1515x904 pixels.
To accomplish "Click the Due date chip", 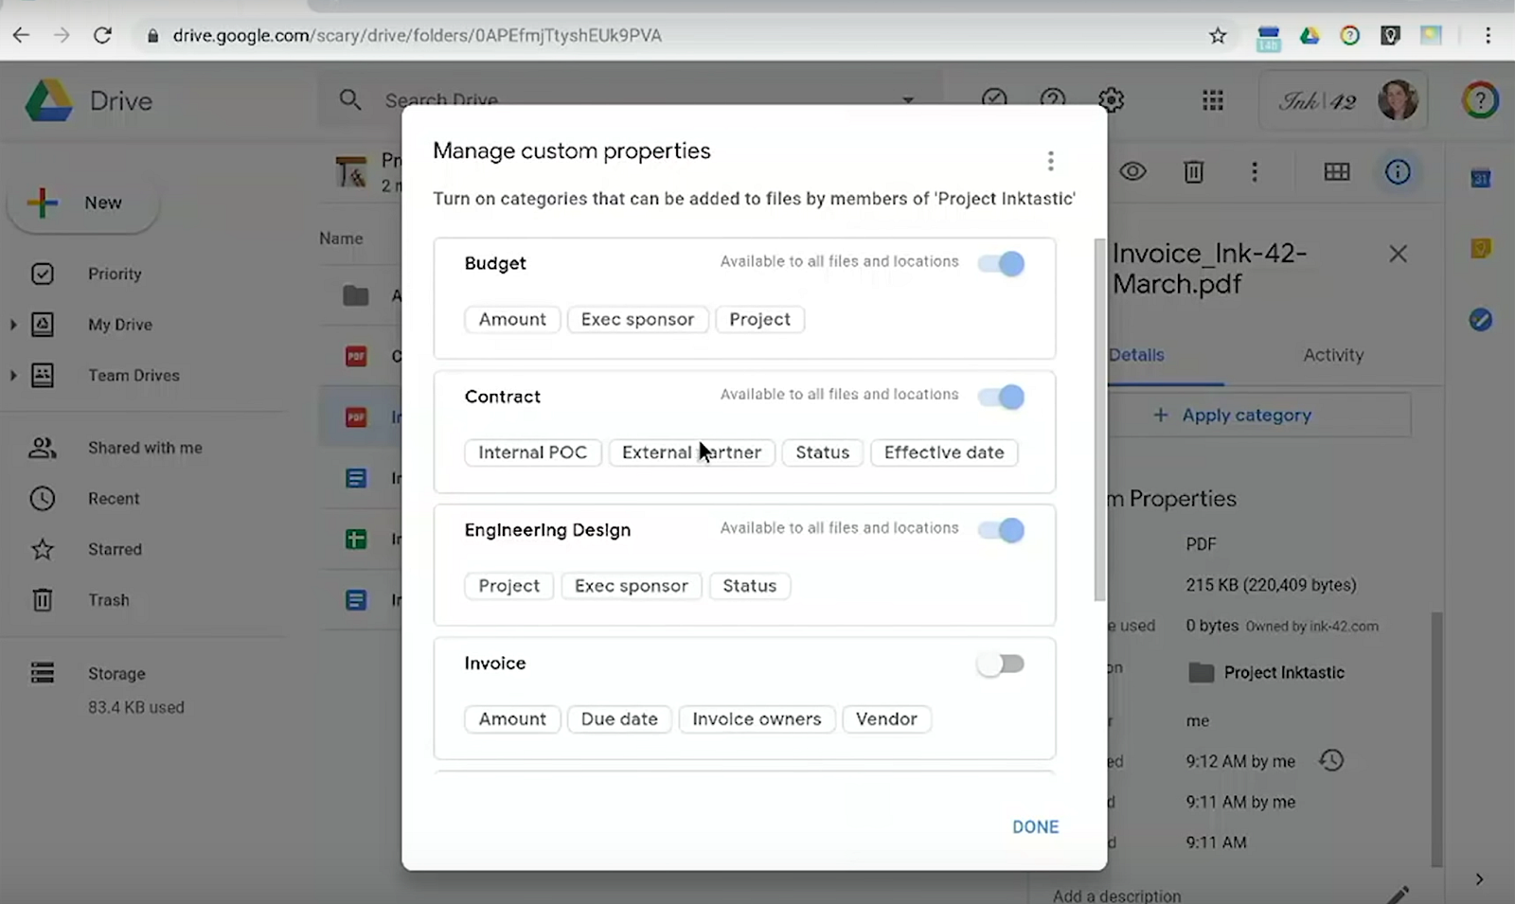I will [x=619, y=719].
